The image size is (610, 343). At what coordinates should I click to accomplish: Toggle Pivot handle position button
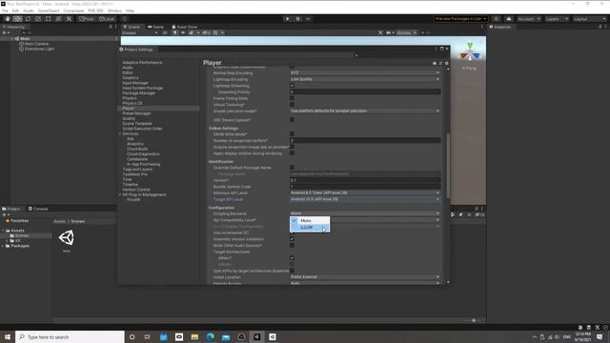coord(86,19)
